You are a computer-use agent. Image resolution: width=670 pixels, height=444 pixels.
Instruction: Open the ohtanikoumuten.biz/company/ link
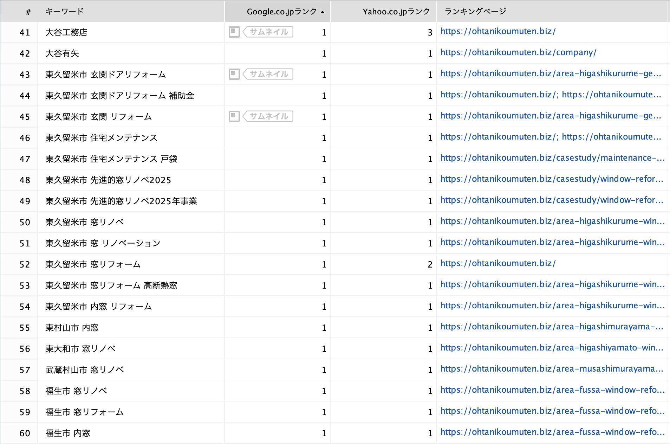coord(518,53)
